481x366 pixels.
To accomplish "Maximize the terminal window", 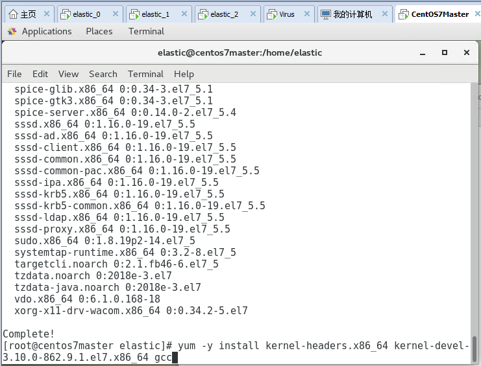I will [x=445, y=52].
